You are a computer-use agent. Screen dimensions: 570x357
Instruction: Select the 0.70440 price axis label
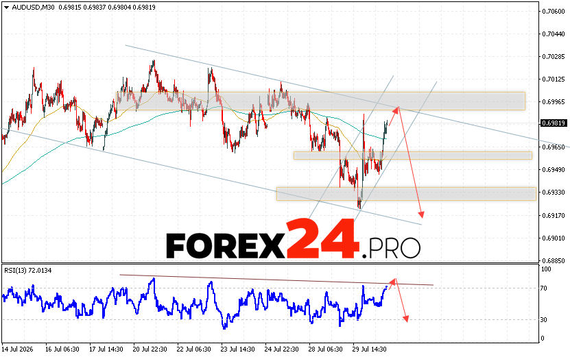554,34
